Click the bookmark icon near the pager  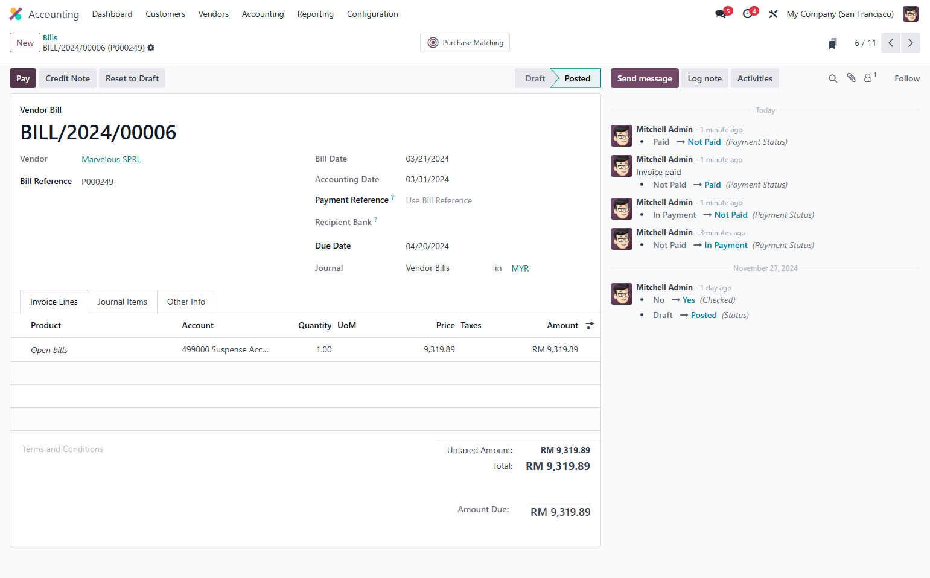[x=833, y=43]
